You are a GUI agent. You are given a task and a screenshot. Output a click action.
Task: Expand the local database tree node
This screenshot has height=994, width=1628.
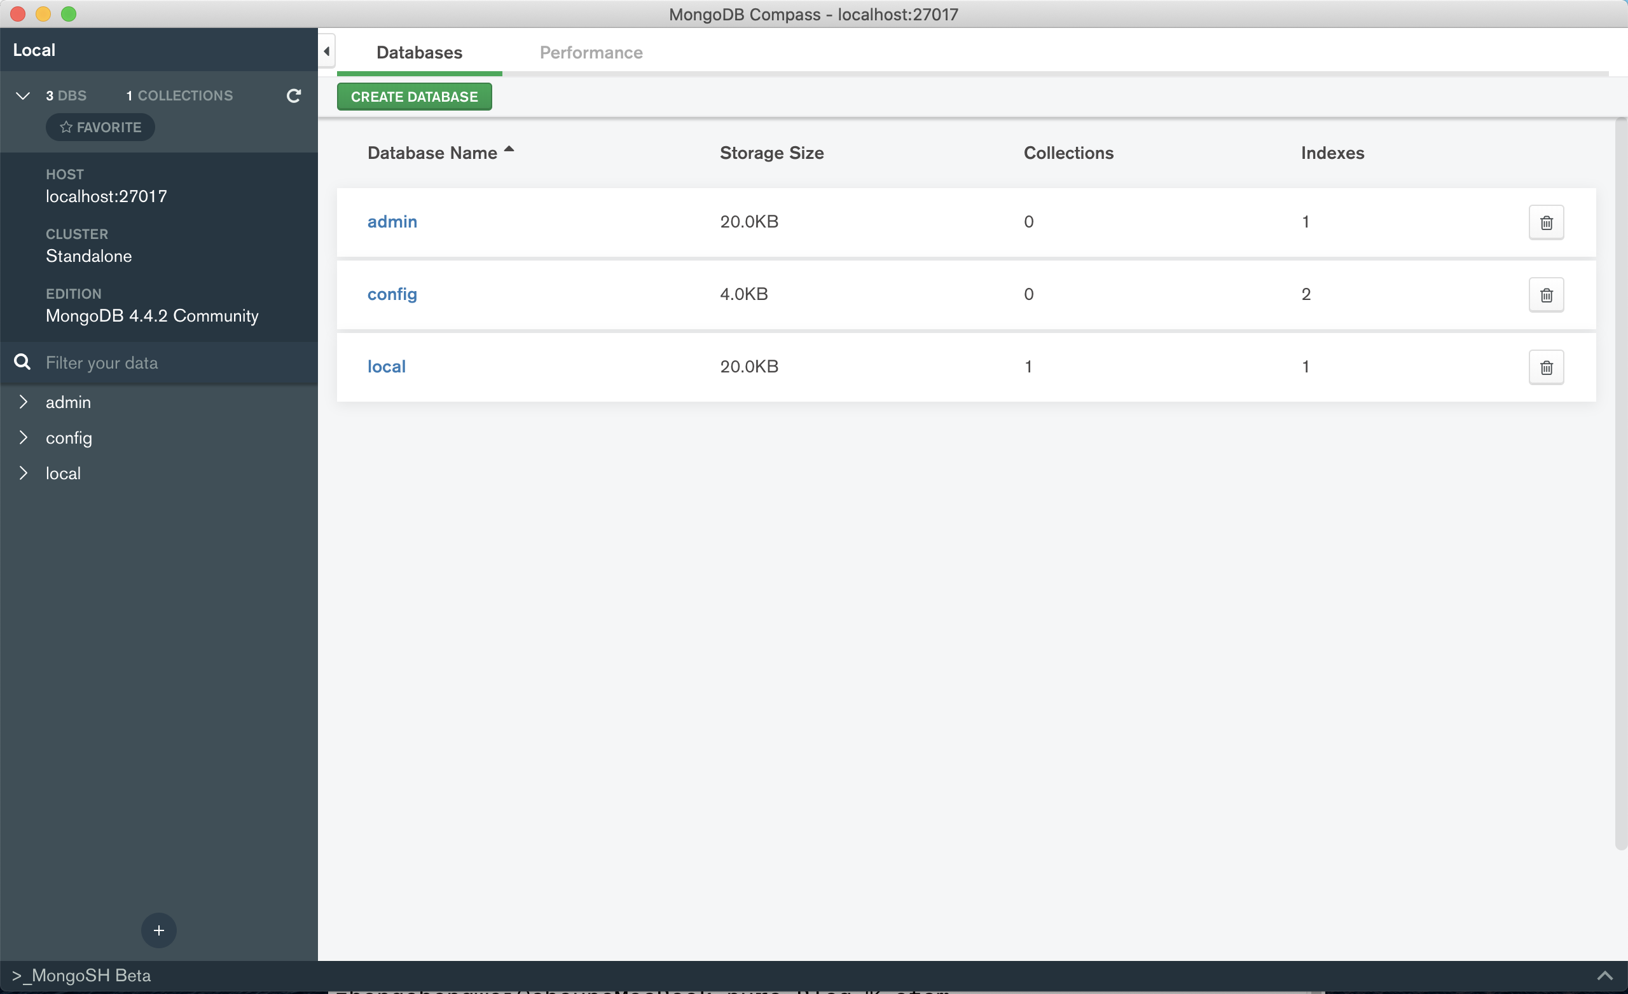point(23,473)
